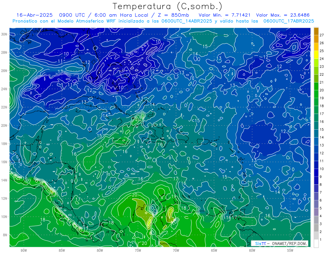Click the 20N latitude axis label
329x254 pixels.
(5, 125)
